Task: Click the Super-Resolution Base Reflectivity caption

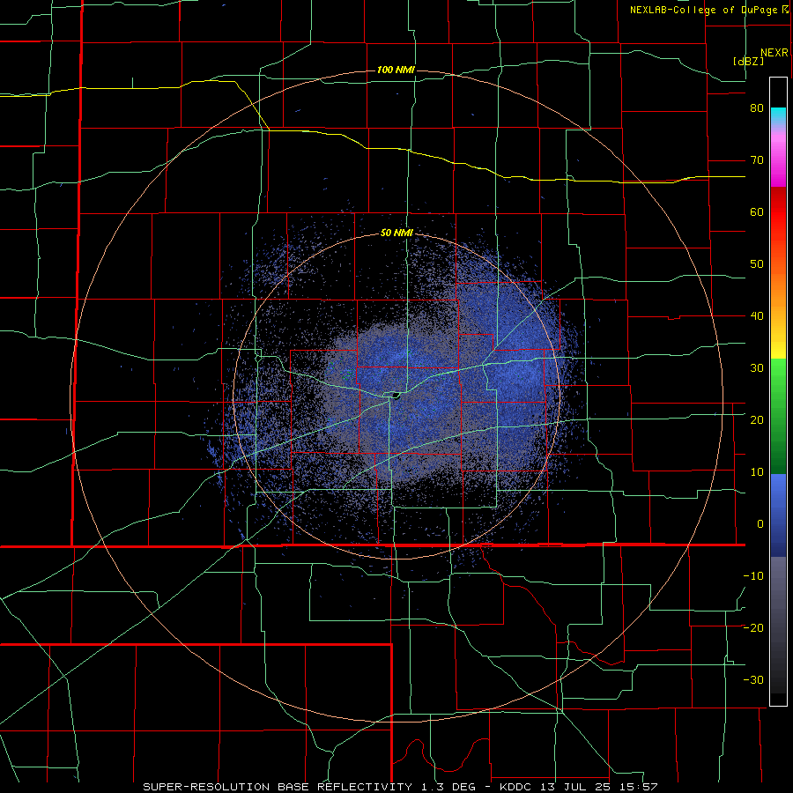Action: [400, 787]
